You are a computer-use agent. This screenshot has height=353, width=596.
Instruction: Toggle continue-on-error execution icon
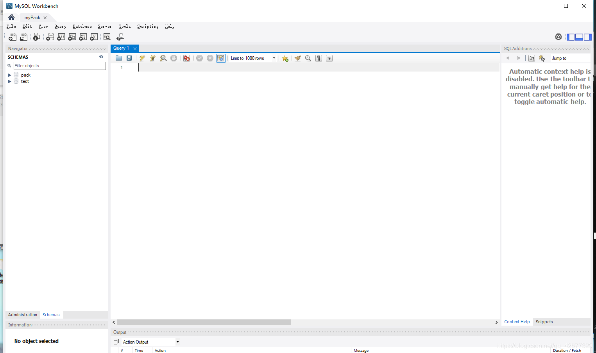pyautogui.click(x=187, y=58)
